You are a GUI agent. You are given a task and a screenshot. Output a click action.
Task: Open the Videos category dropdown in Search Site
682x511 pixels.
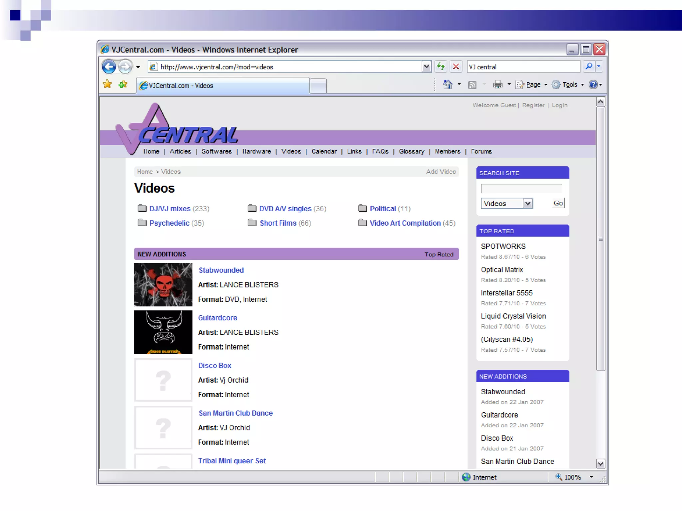527,203
